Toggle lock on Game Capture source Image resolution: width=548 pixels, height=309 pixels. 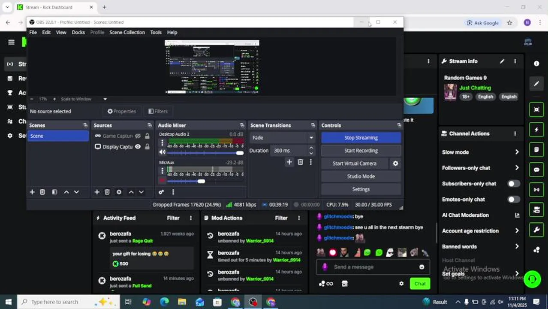147,136
